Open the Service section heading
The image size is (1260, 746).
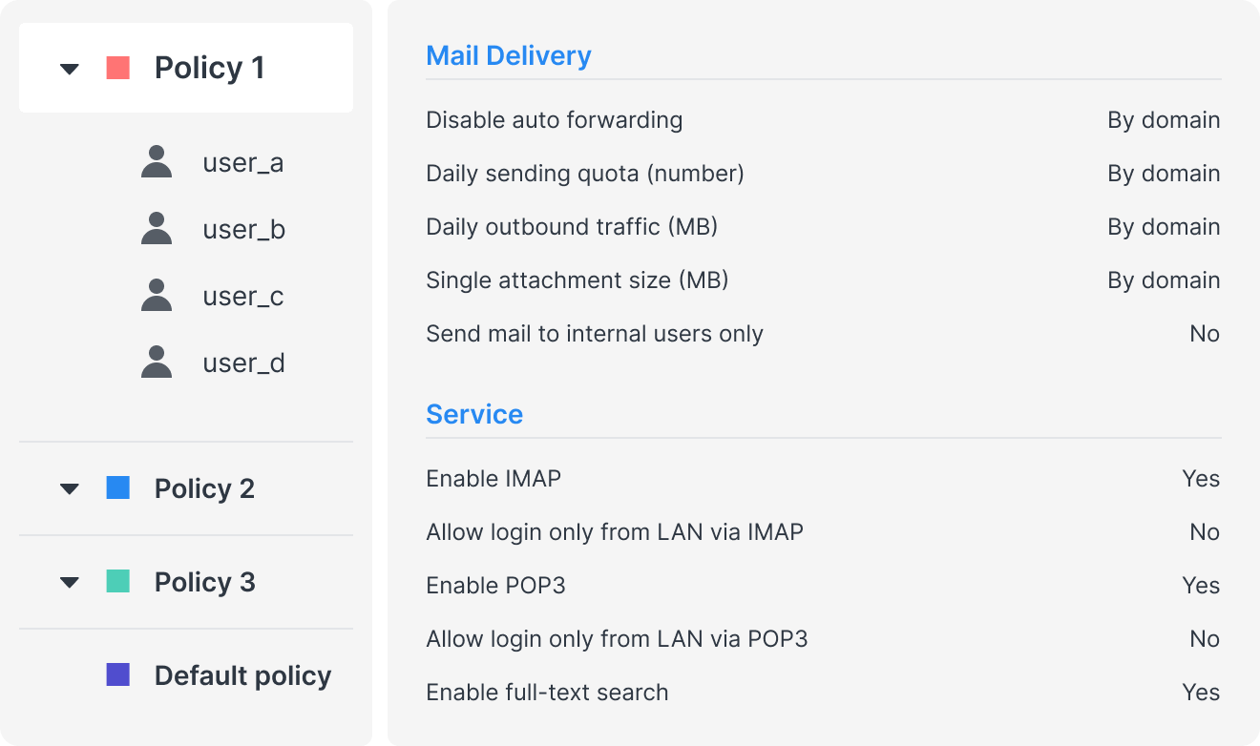[x=474, y=414]
